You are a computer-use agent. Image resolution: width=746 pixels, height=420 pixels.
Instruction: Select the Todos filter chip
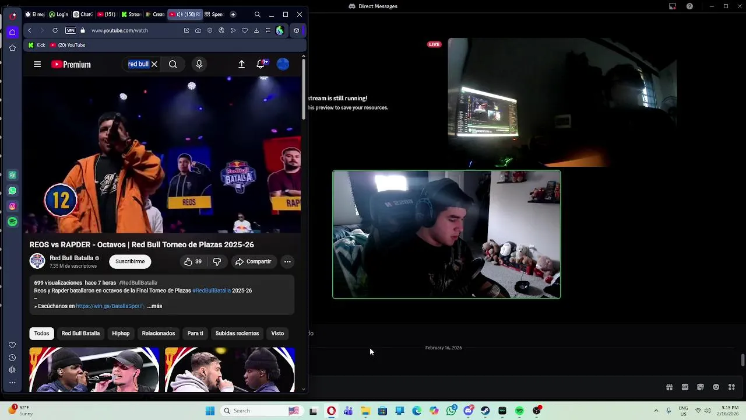tap(41, 333)
